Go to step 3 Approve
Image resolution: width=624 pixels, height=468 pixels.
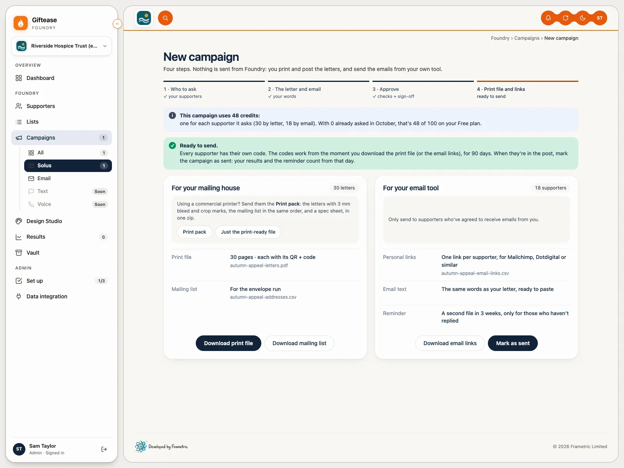pos(423,90)
